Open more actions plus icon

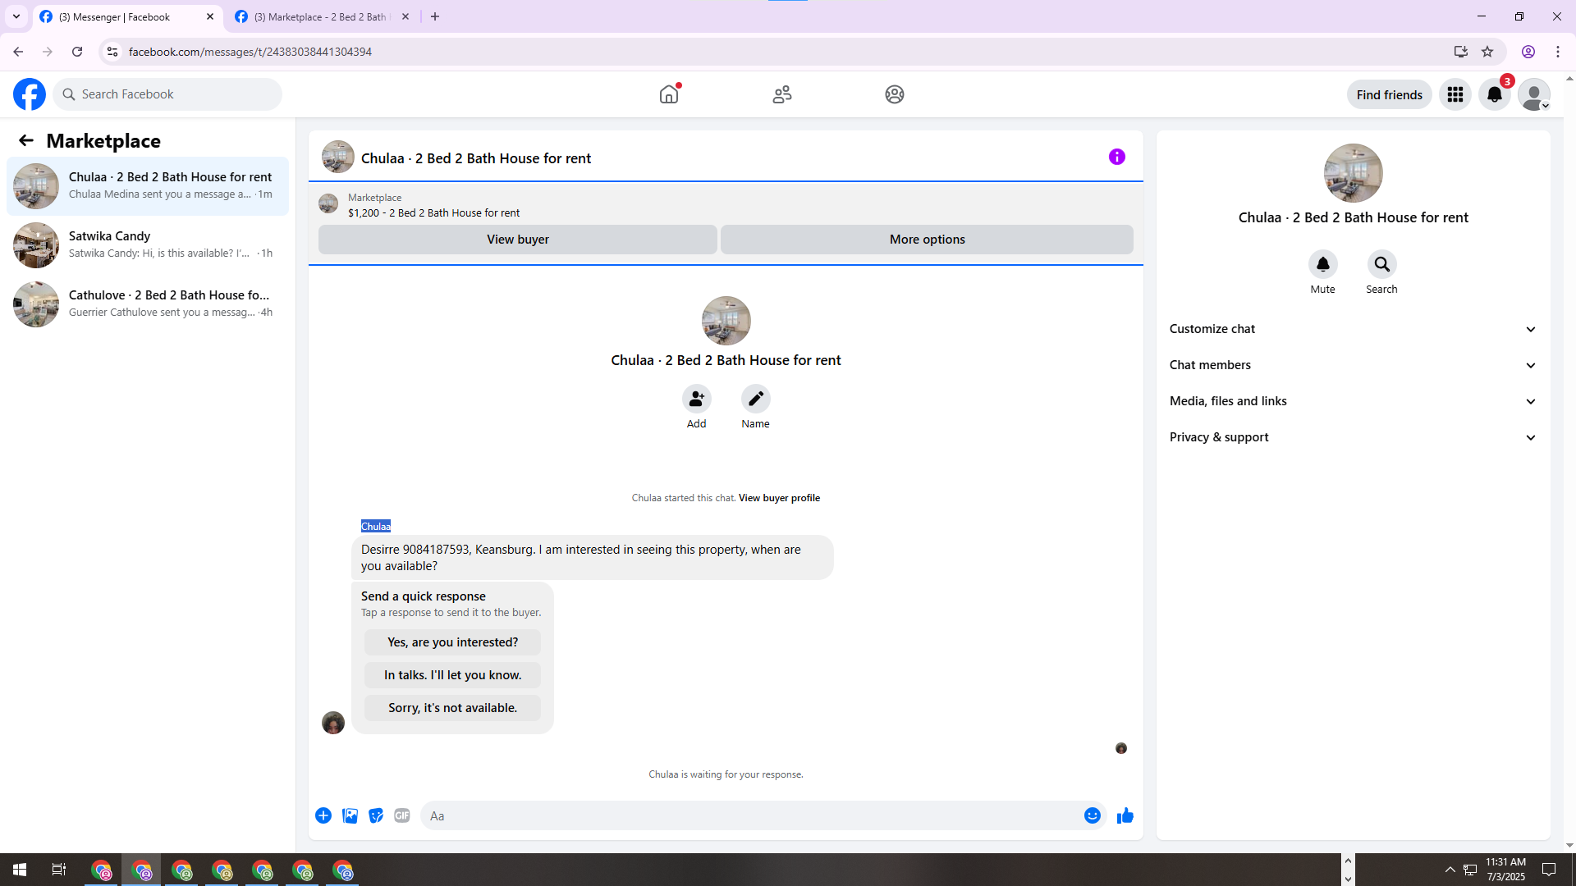pyautogui.click(x=323, y=815)
